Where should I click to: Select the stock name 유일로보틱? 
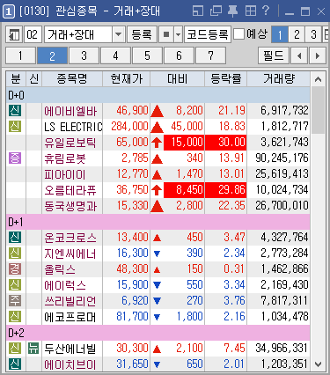pos(70,143)
